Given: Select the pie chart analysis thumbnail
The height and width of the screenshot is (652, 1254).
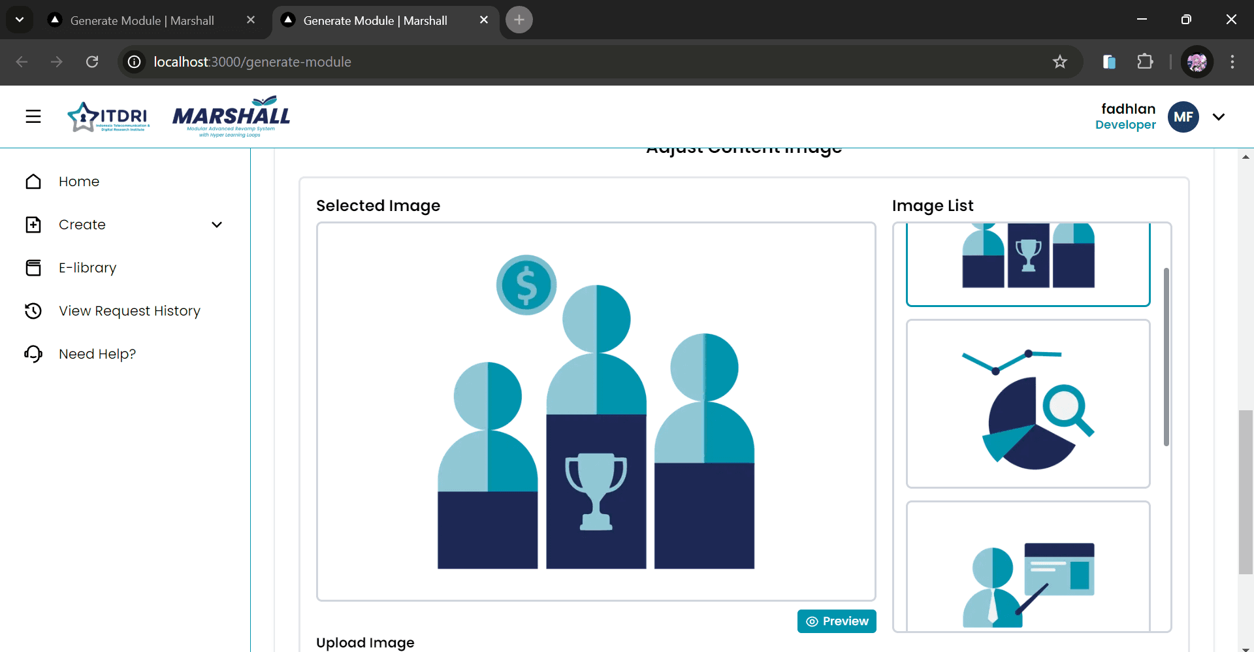Looking at the screenshot, I should (1028, 404).
